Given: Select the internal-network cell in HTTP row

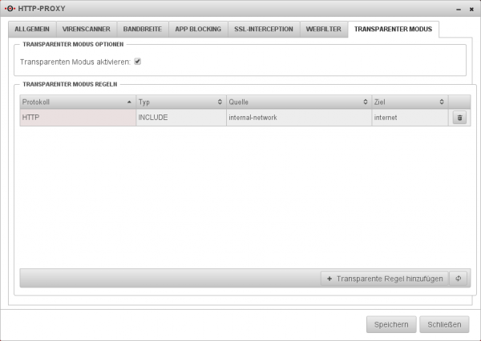Looking at the screenshot, I should click(x=297, y=118).
